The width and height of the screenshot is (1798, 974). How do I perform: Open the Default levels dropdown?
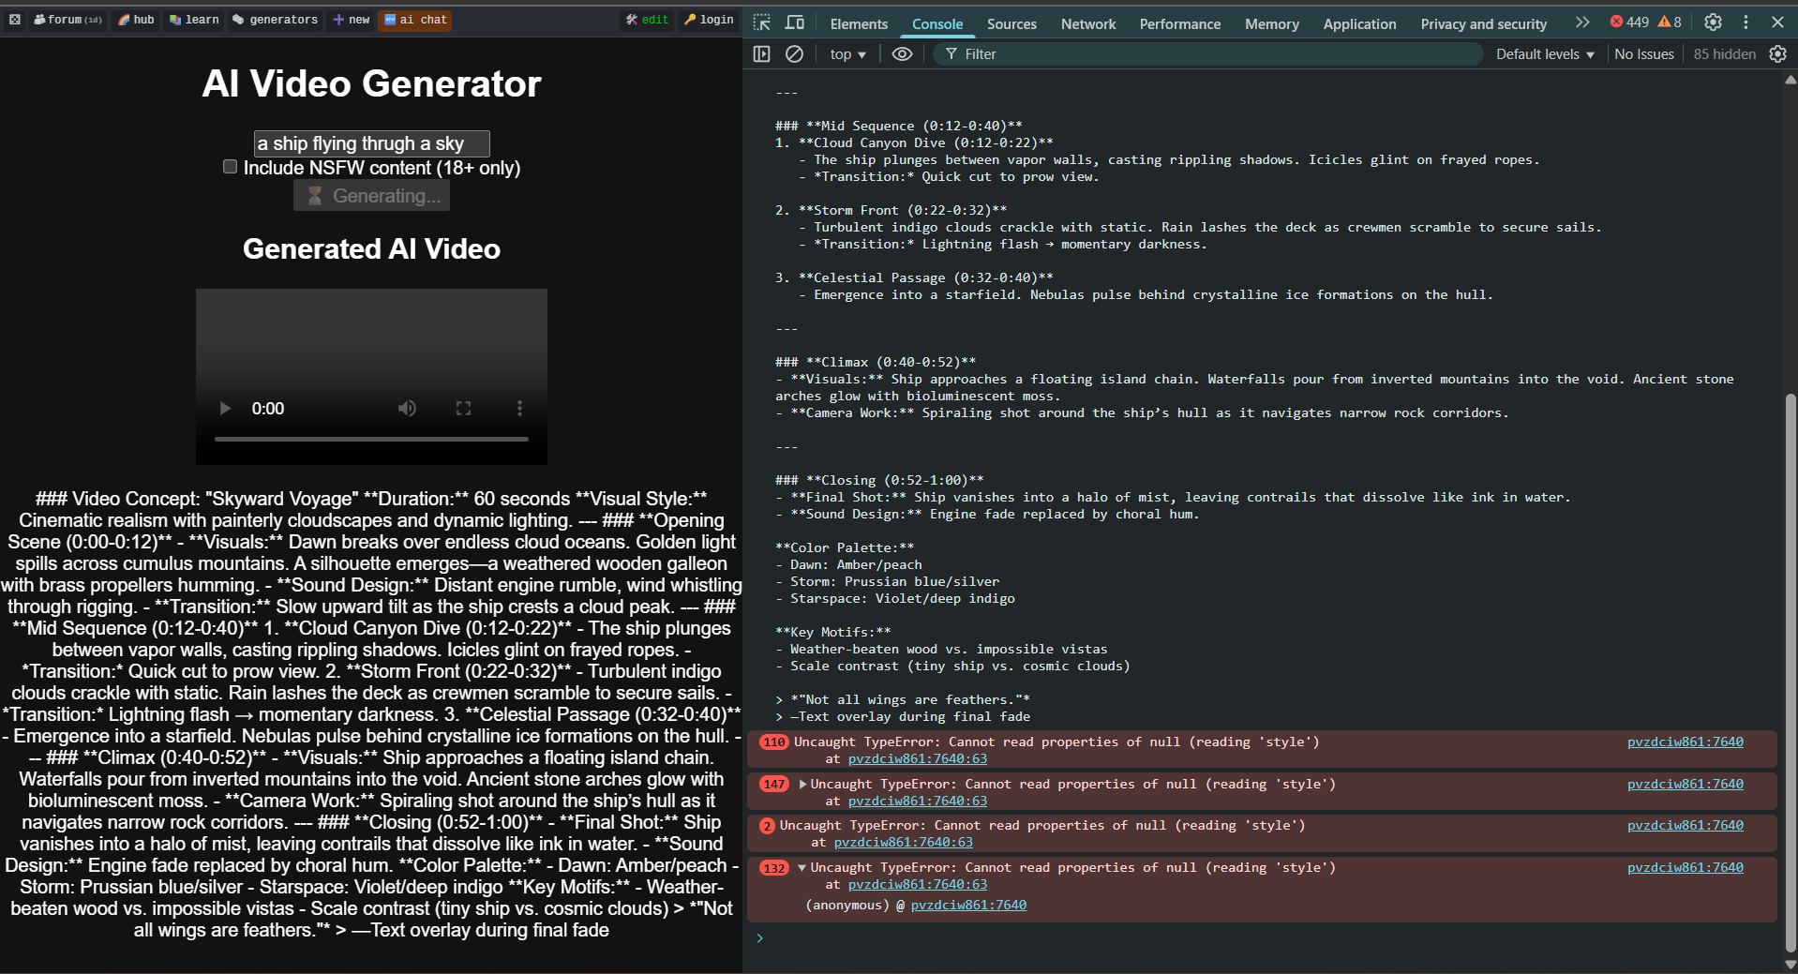point(1544,54)
